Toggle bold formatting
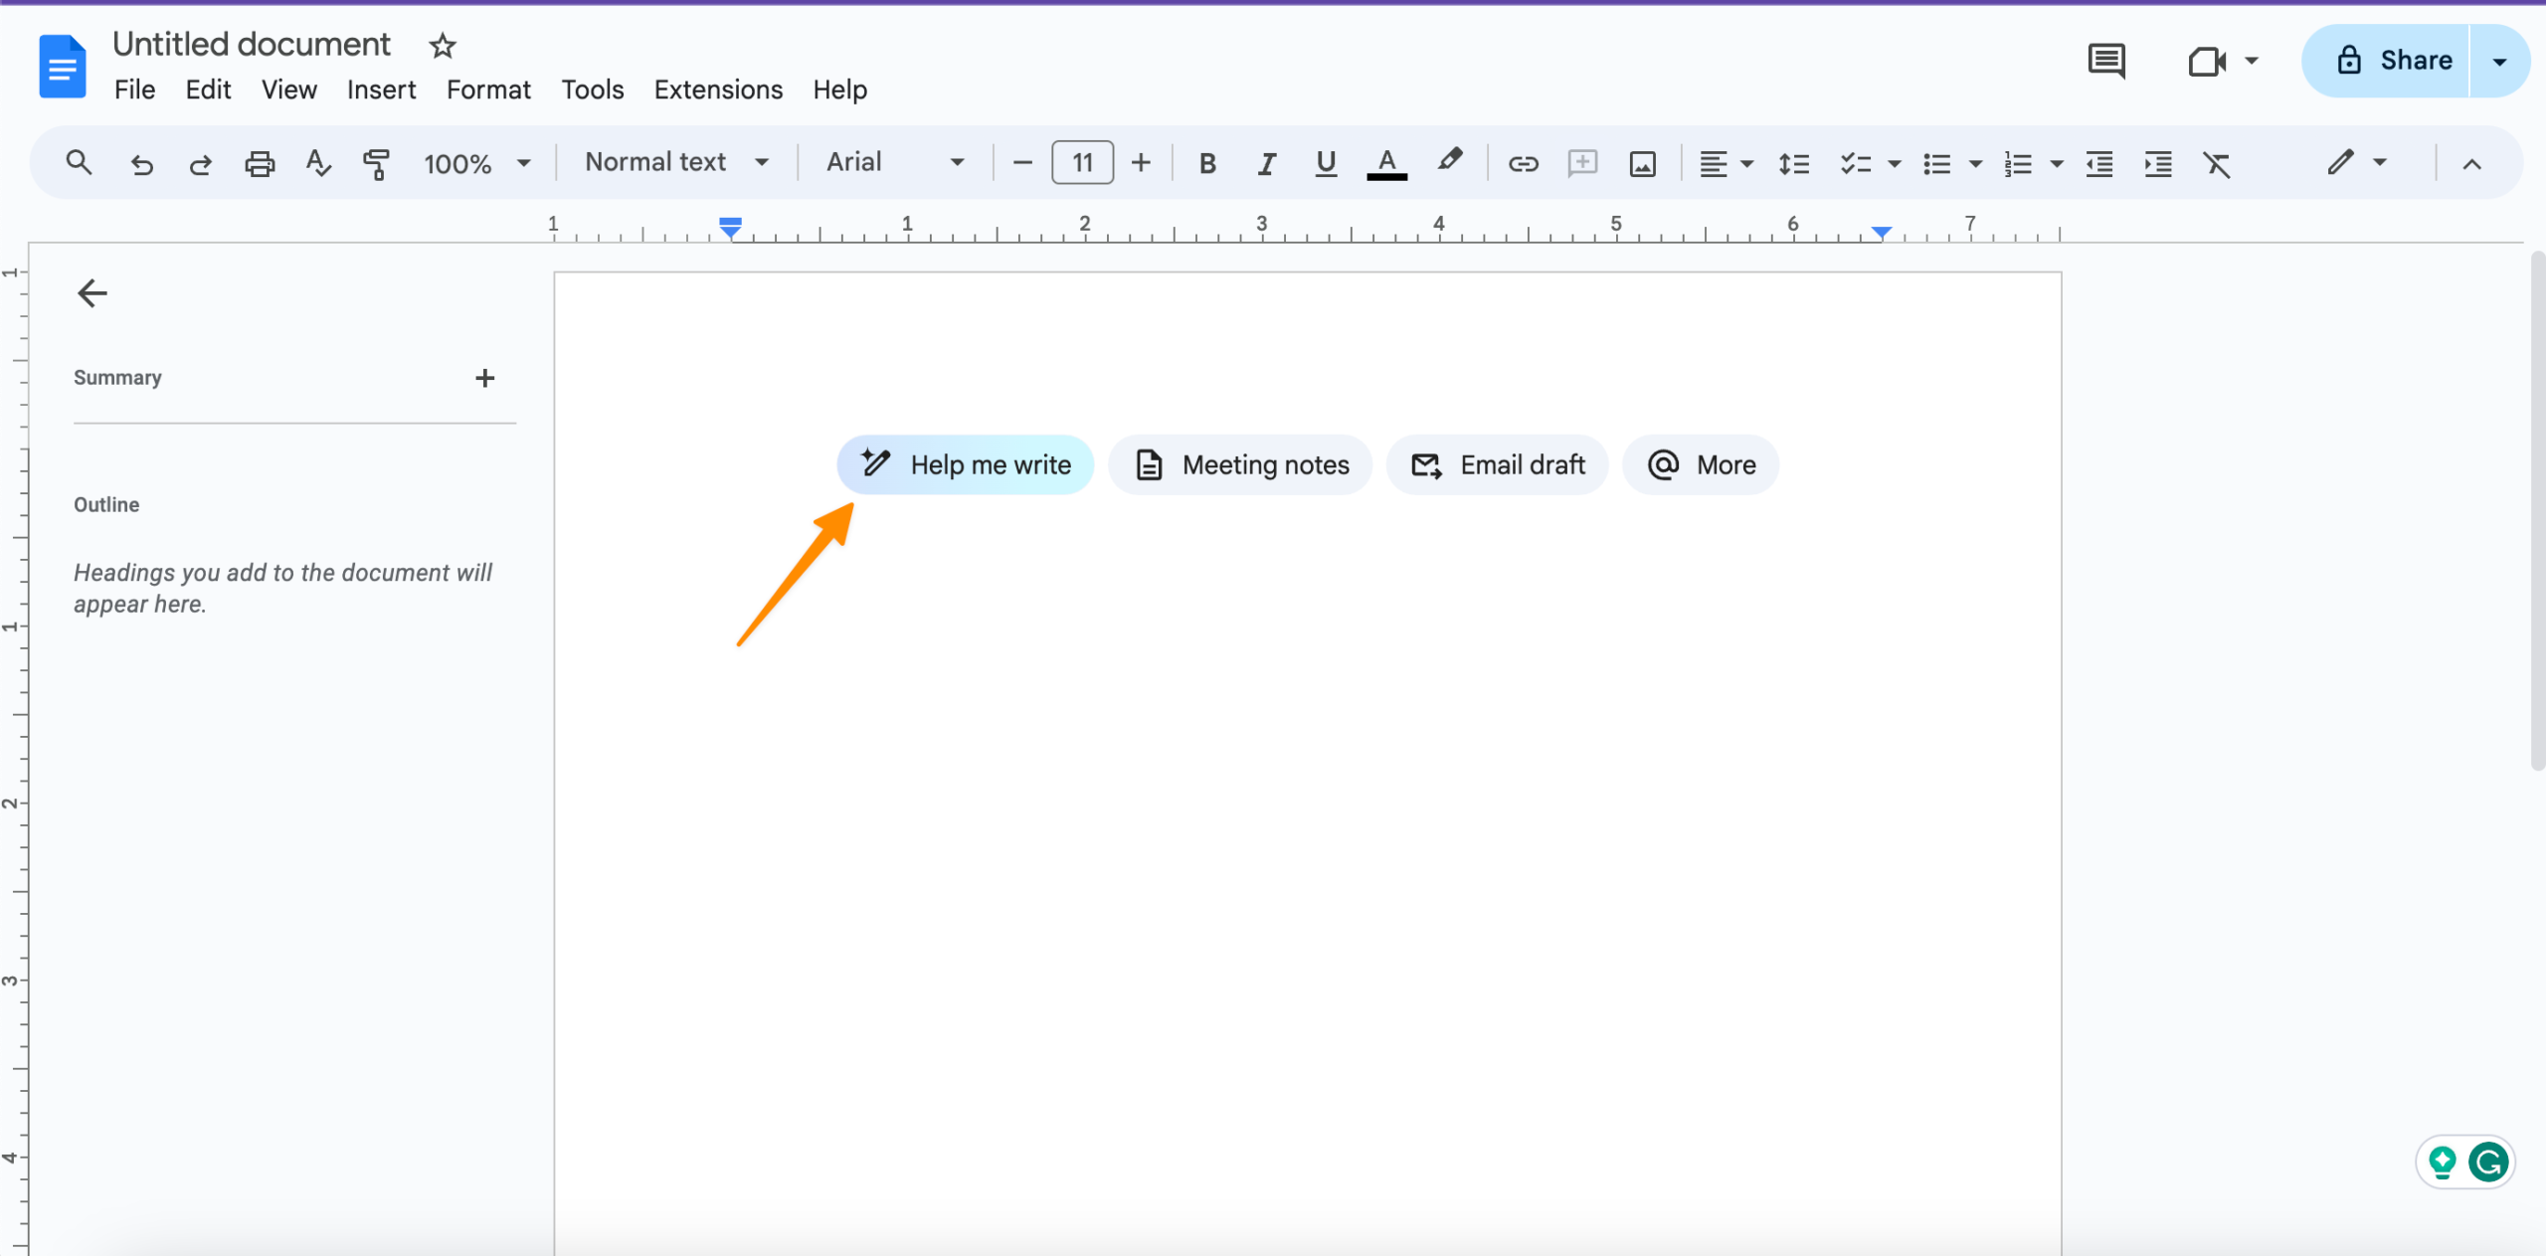 1207,163
